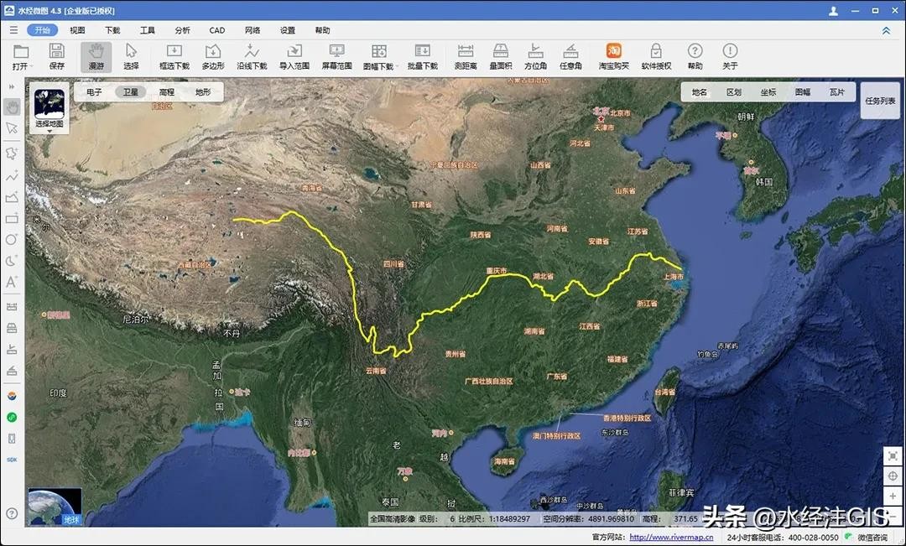Screen dimensions: 906x546
Task: Zoom in using the map plus button
Action: (893, 497)
